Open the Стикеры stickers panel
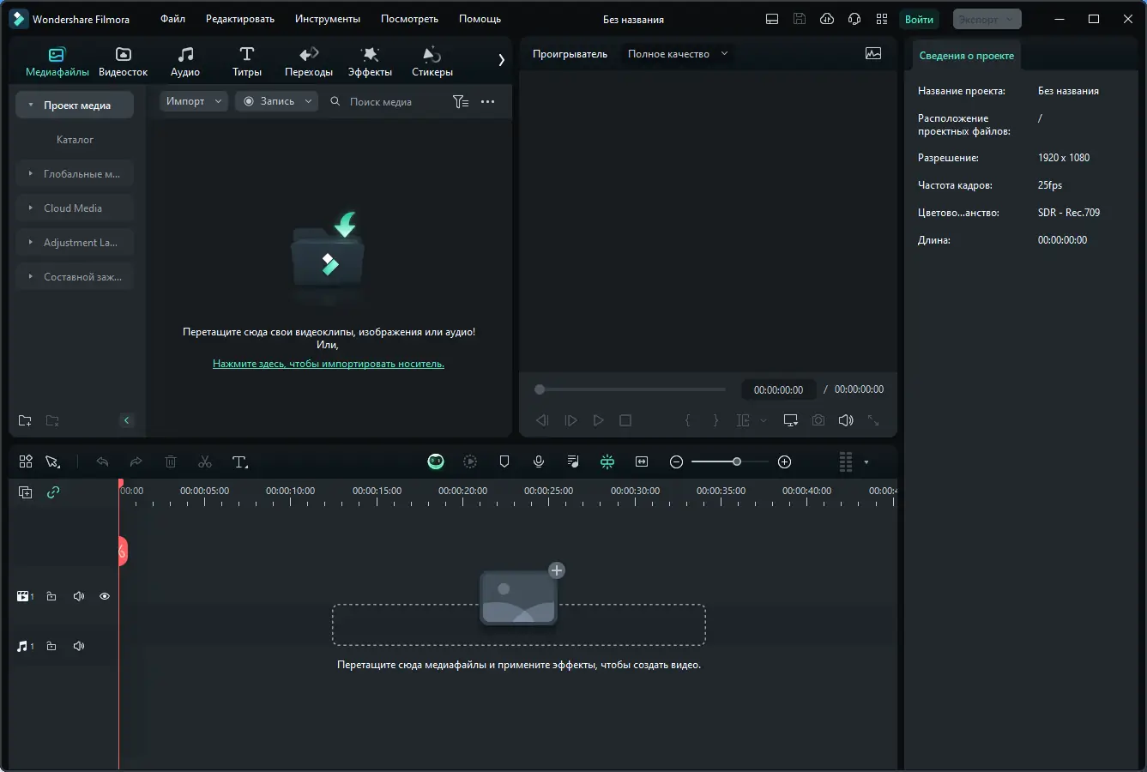The width and height of the screenshot is (1147, 772). 432,62
